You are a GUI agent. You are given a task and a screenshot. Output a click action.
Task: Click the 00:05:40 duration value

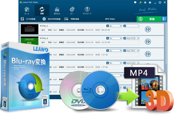89,30
